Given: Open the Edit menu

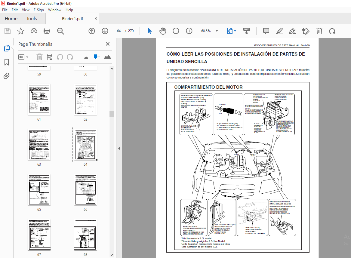Looking at the screenshot, I should [15, 10].
